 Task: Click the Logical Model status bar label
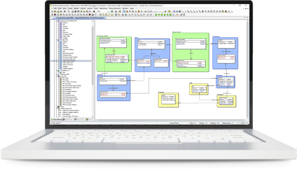[174, 123]
